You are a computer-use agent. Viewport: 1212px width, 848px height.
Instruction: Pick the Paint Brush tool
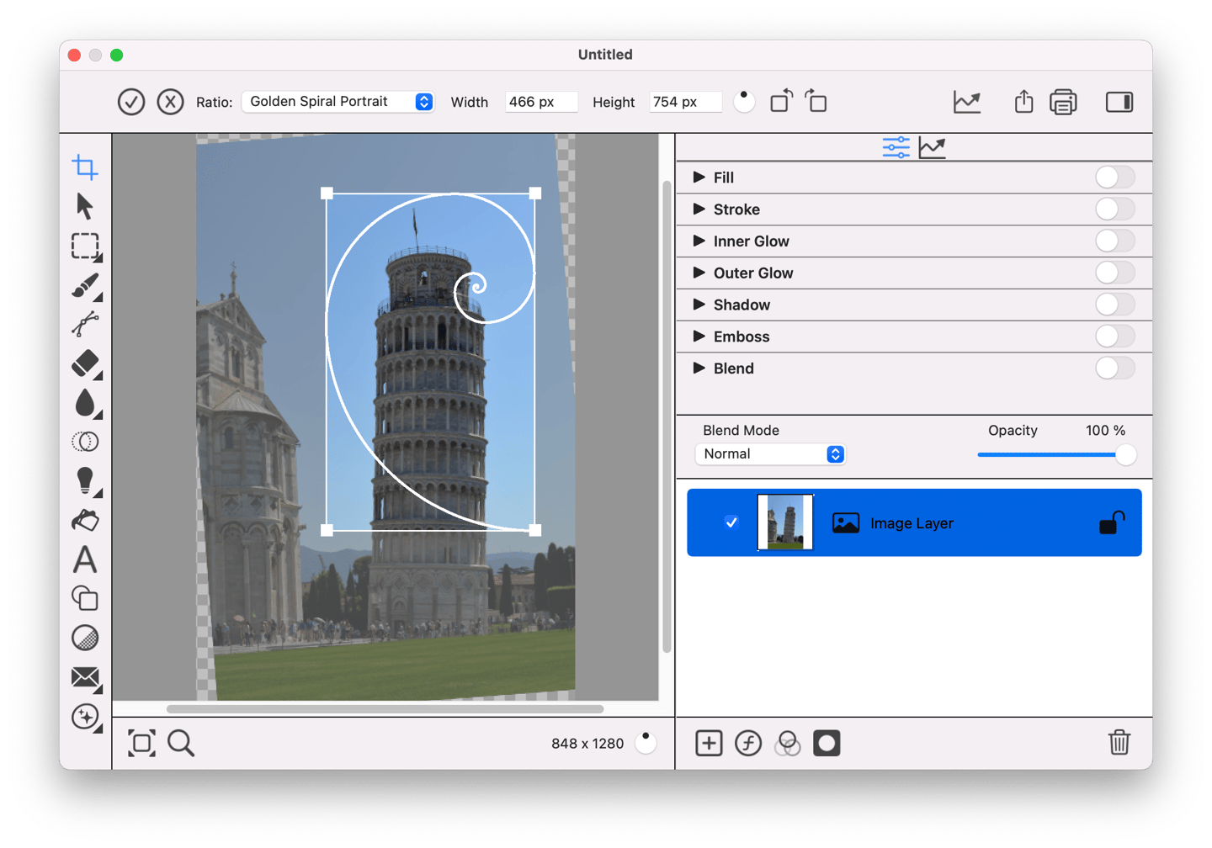point(86,286)
